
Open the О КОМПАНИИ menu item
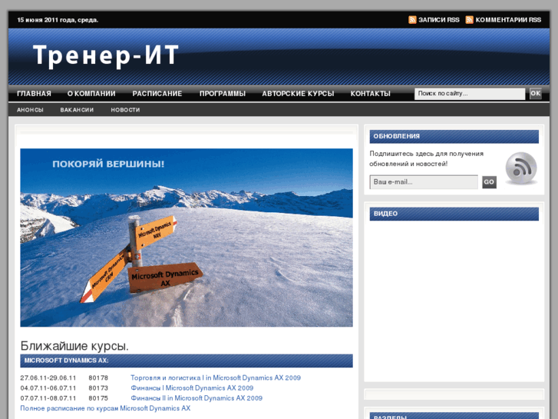(x=91, y=94)
